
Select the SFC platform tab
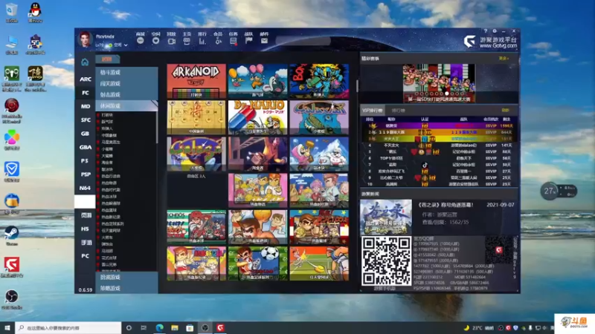tap(85, 120)
